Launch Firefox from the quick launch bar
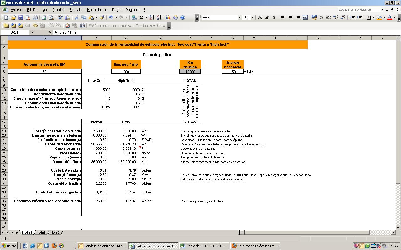The width and height of the screenshot is (401, 250). (54, 246)
